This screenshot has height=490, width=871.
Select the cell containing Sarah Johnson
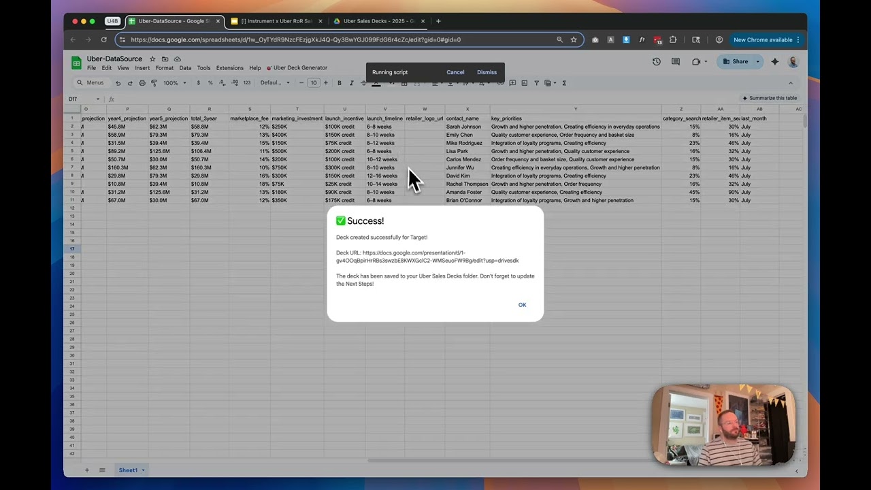[x=467, y=127]
